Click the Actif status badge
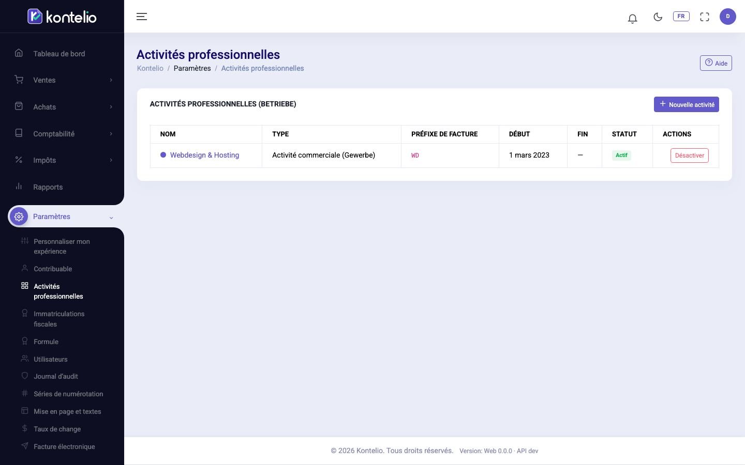Viewport: 745px width, 465px height. coord(621,155)
